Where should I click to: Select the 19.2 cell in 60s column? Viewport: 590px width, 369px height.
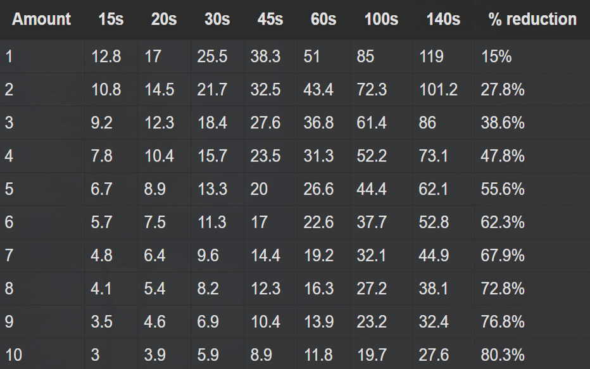(318, 256)
